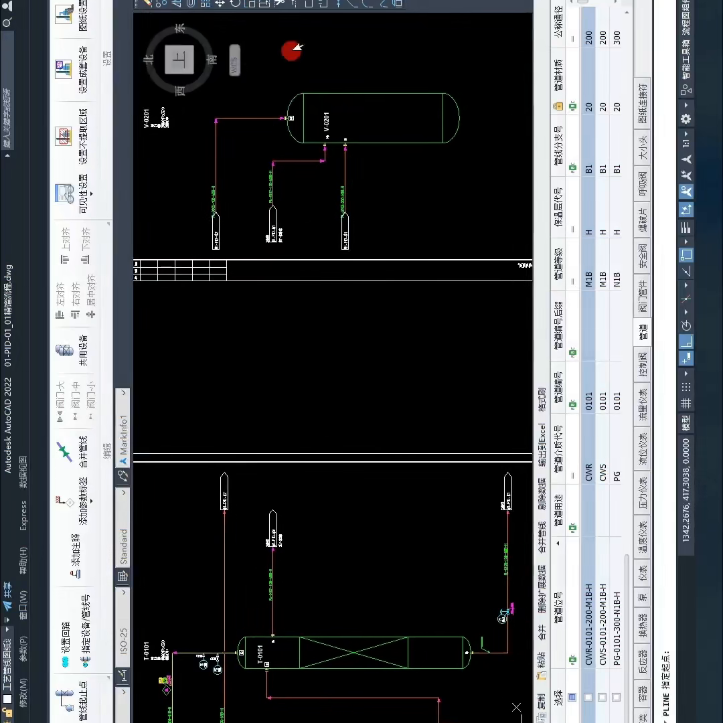The image size is (723, 723).
Task: Tick the checkbox for row CWS-0101-200-M1B-H
Action: pyautogui.click(x=602, y=697)
